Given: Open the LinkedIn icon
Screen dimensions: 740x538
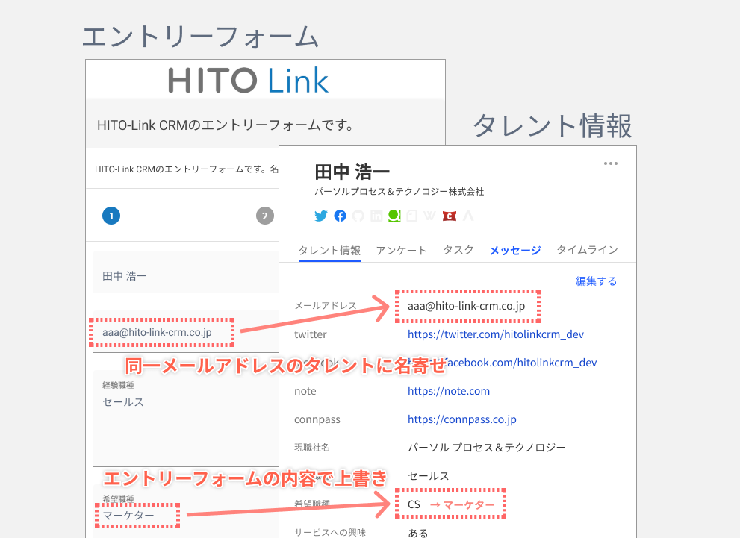Looking at the screenshot, I should pyautogui.click(x=376, y=216).
